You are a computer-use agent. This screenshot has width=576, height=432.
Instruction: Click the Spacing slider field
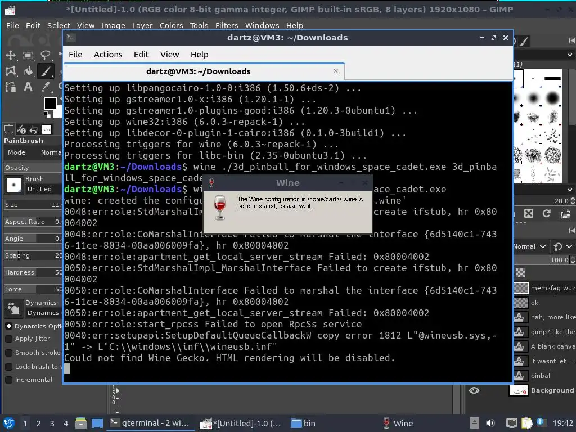pyautogui.click(x=33, y=255)
